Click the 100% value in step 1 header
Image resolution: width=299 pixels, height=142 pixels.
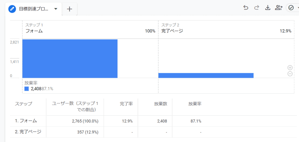150,31
